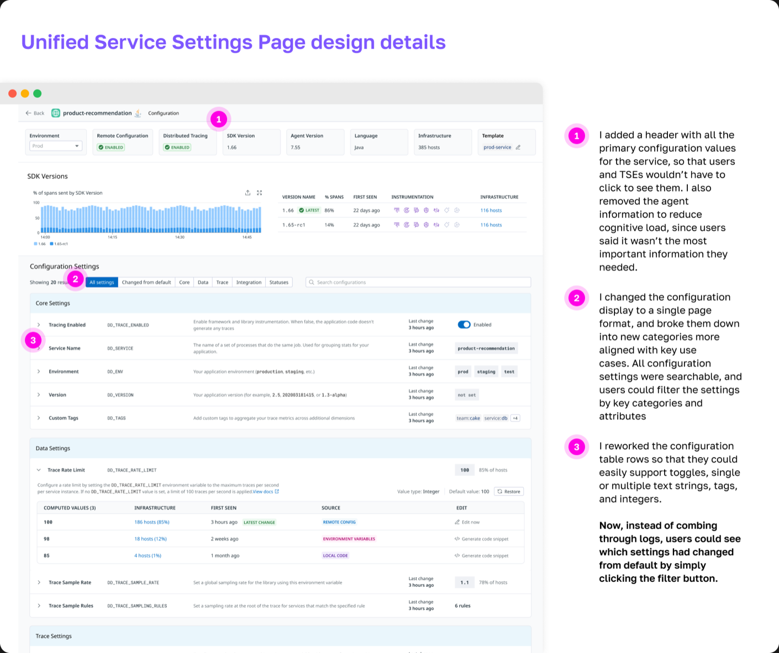The height and width of the screenshot is (653, 779).
Task: Switch to the Statuses filter tab
Action: [x=279, y=282]
